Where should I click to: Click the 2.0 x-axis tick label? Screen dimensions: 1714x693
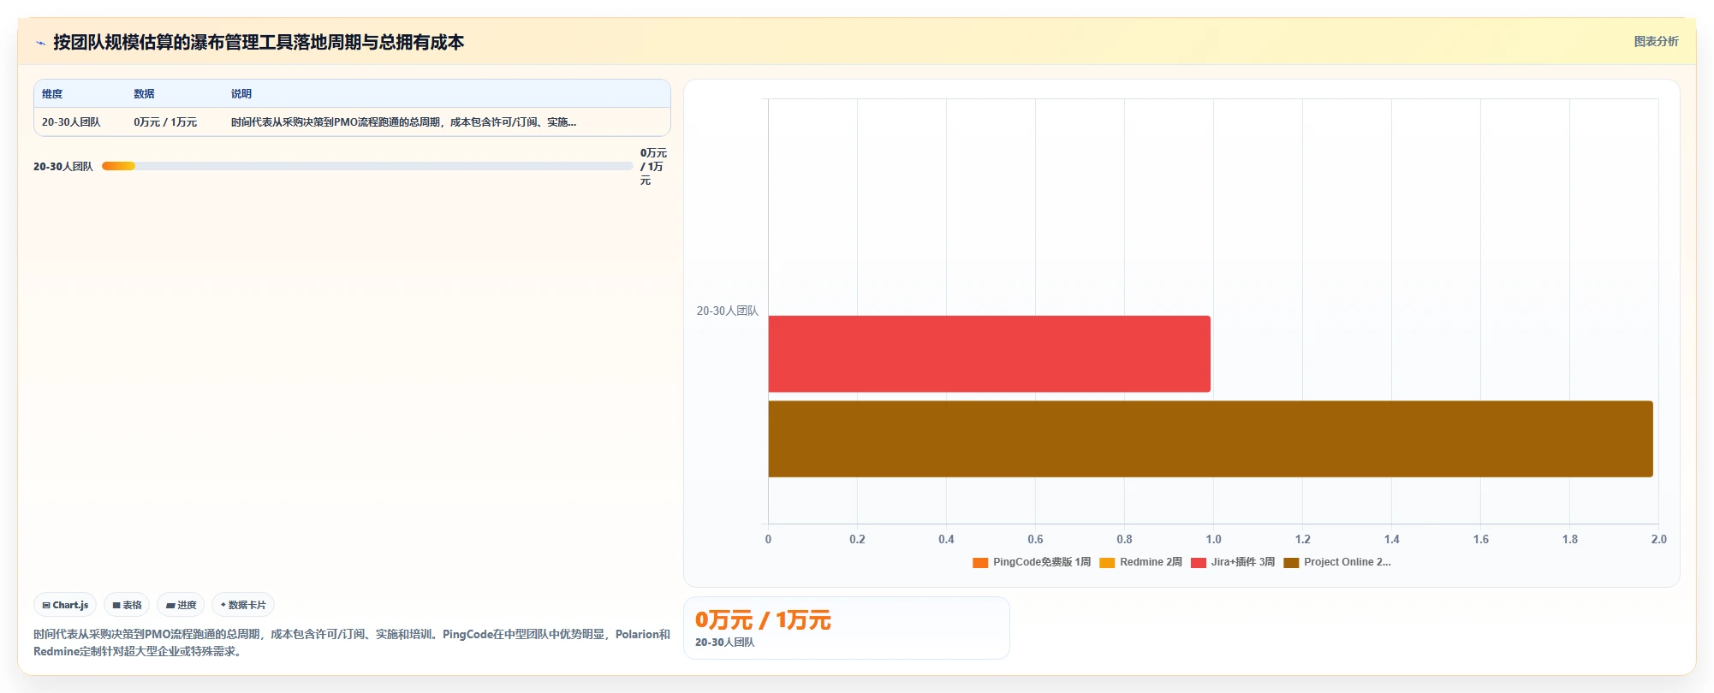[1658, 539]
